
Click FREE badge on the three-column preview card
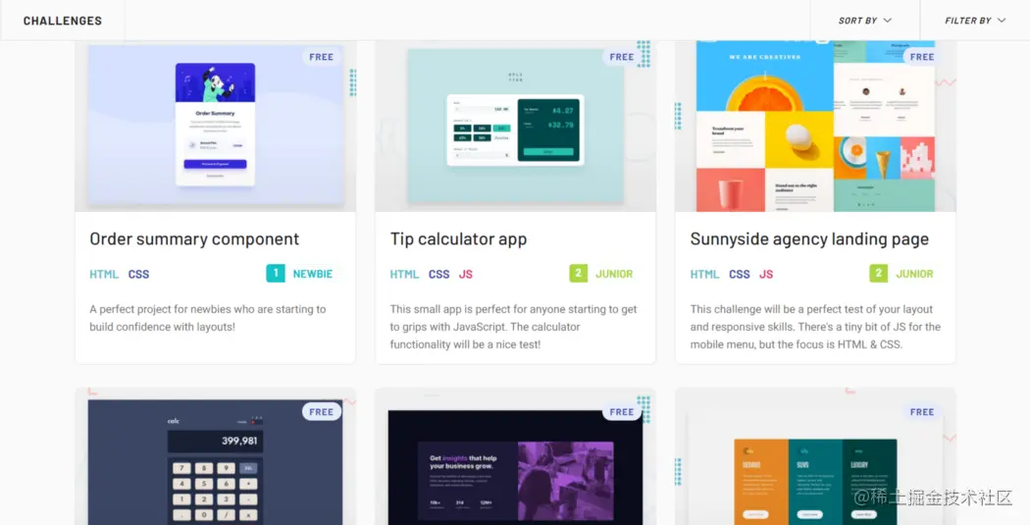click(x=922, y=412)
